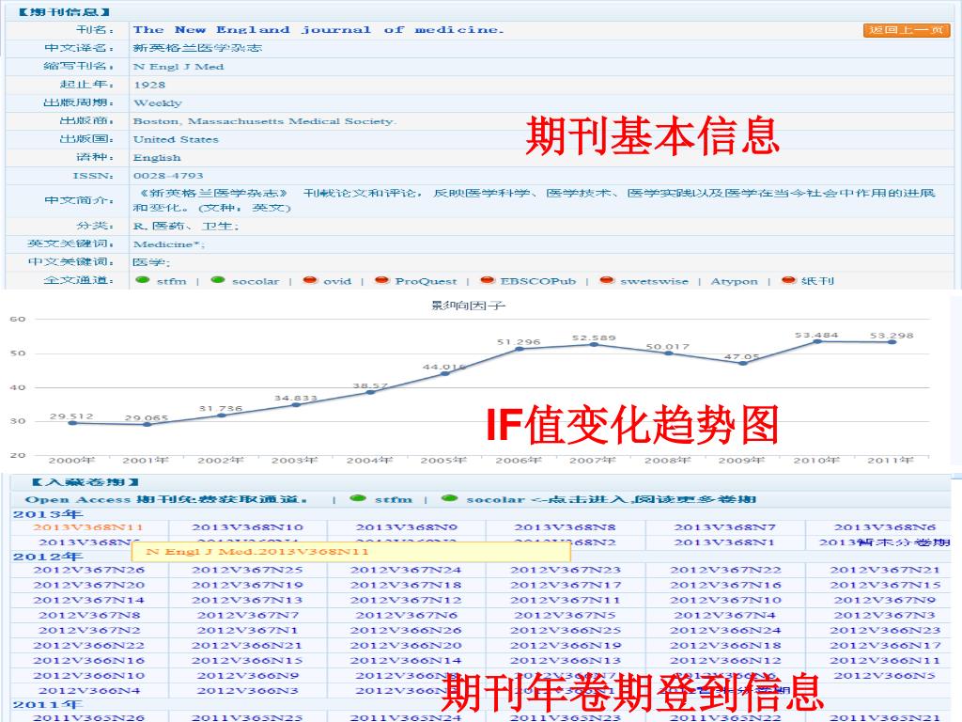Open issue 2012V367N1

pos(247,631)
